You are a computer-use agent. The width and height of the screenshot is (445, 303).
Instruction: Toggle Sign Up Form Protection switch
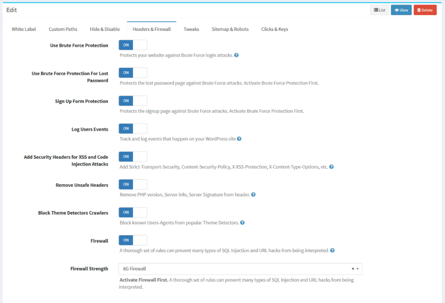(x=133, y=101)
